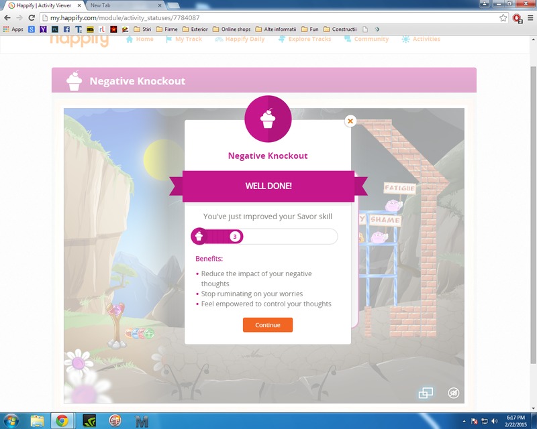
Task: Open the Chrome menu
Action: pos(530,18)
